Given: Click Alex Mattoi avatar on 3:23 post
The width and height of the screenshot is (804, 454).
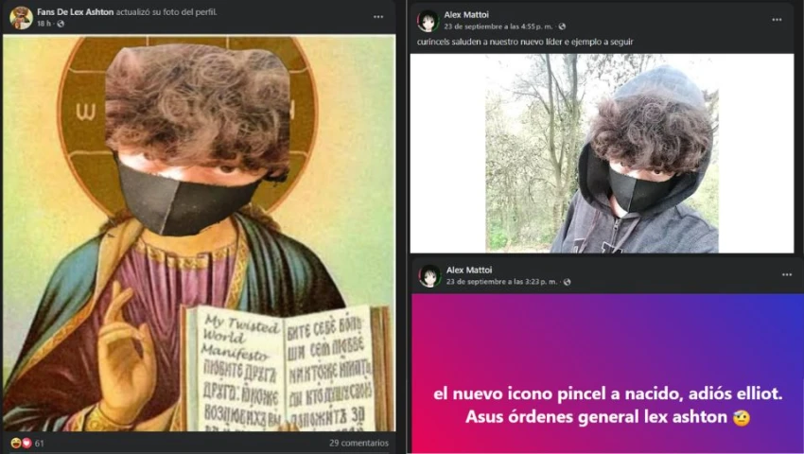Looking at the screenshot, I should [x=429, y=275].
